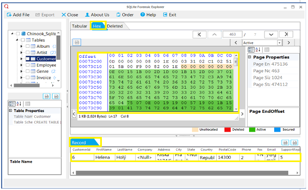Click the right arrow beside the Active dropdown
Screen dimensions: 308x190
[289, 42]
